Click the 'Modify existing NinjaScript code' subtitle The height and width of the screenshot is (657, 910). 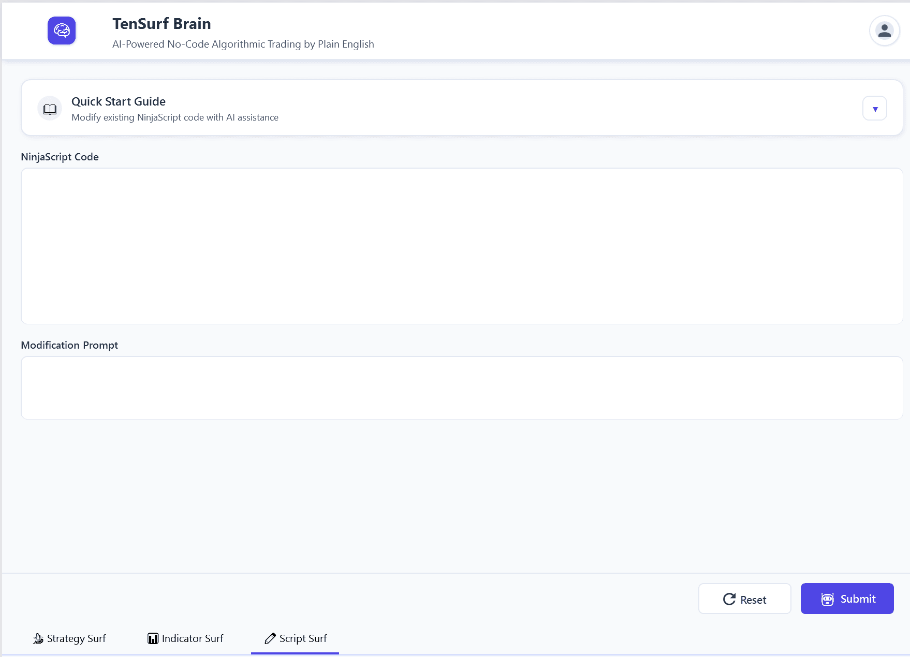[174, 117]
